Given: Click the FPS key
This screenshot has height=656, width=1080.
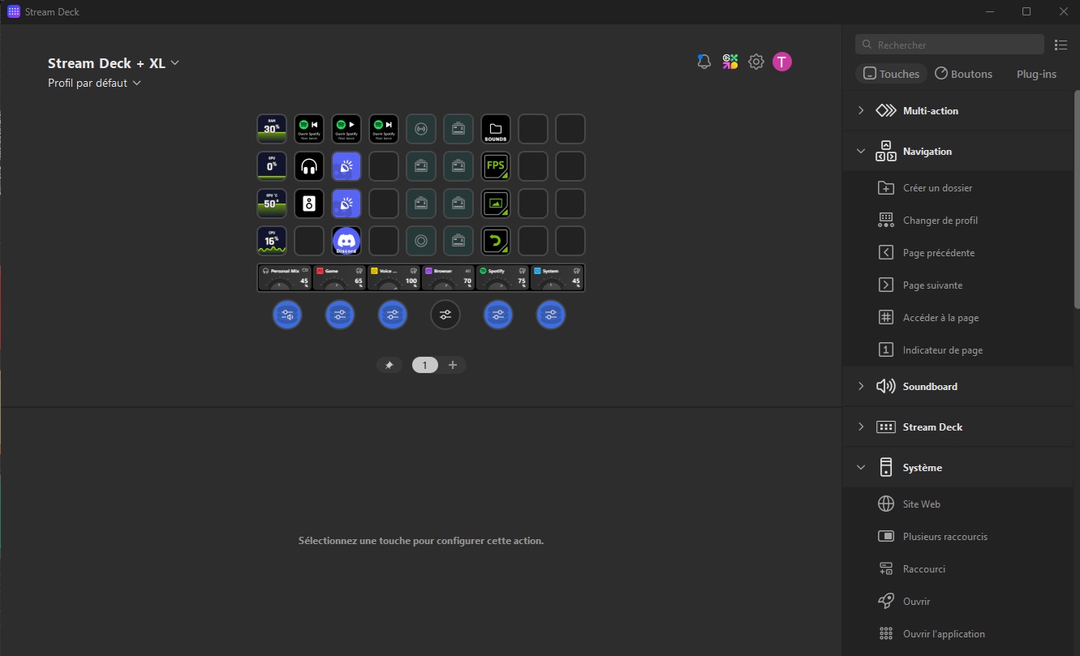Looking at the screenshot, I should click(495, 166).
